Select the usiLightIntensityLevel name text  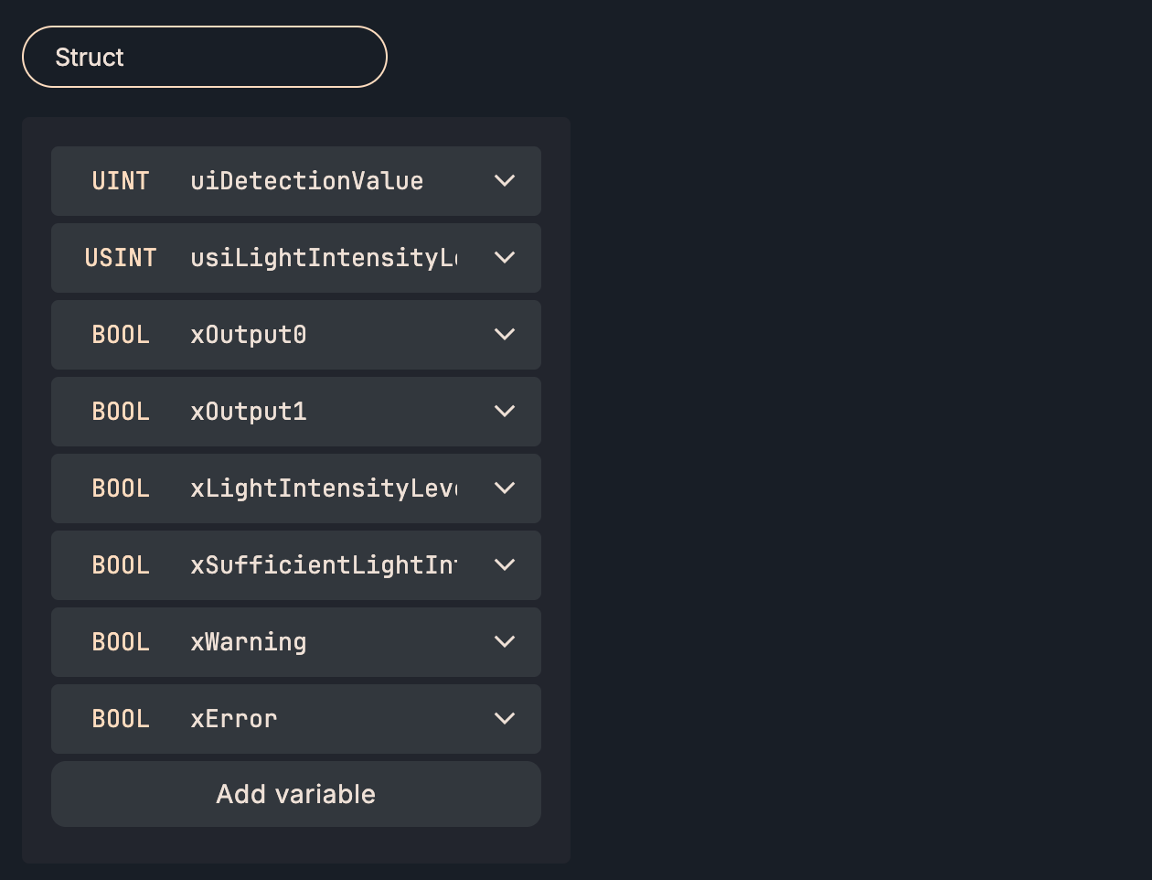[x=324, y=258]
